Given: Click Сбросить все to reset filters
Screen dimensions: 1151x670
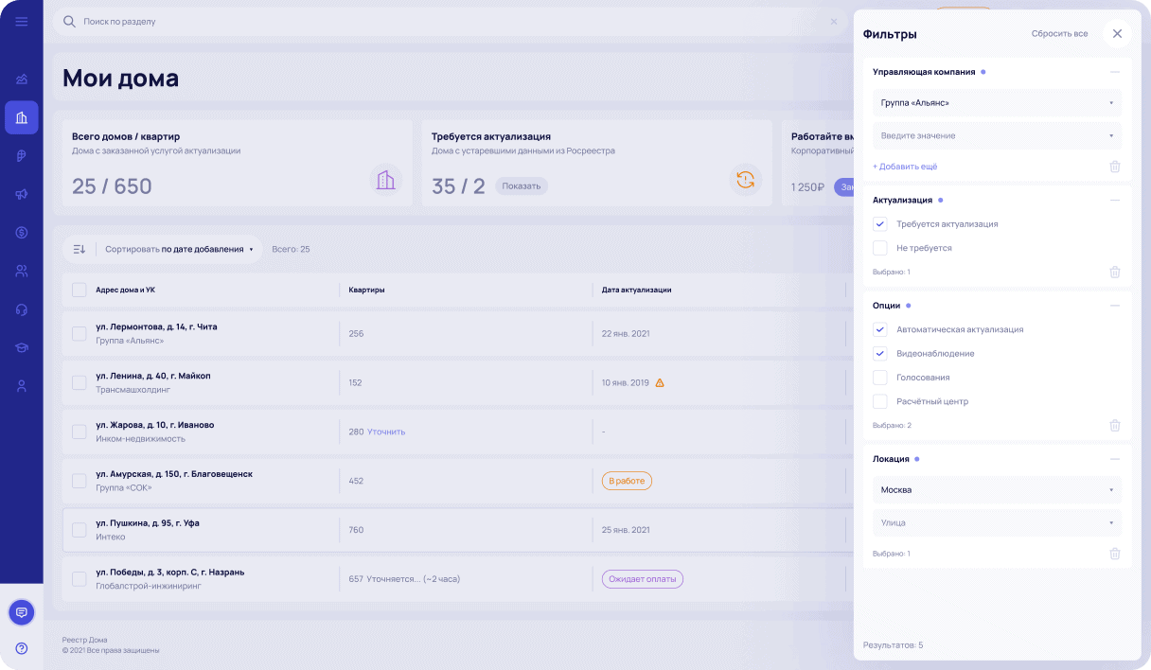Looking at the screenshot, I should [x=1059, y=34].
